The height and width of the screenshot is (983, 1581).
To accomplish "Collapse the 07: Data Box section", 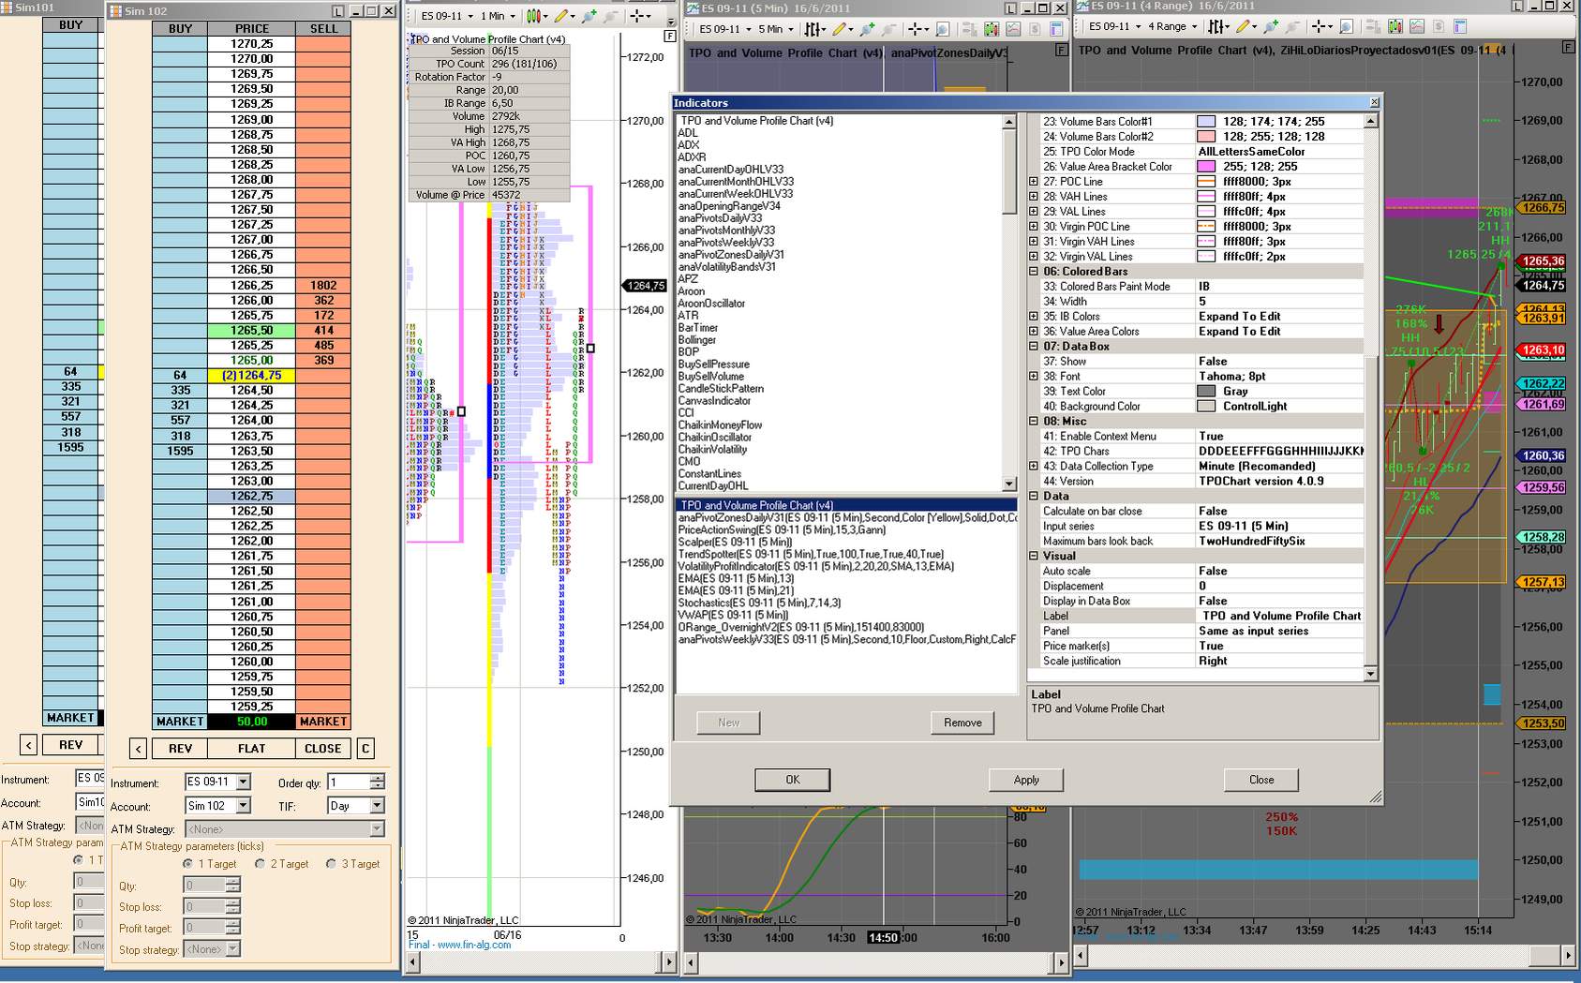I will coord(1034,347).
